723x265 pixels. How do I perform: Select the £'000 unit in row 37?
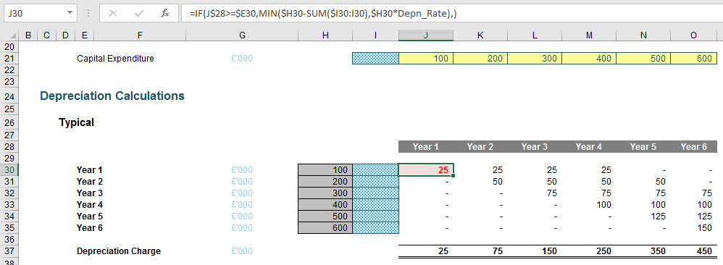(x=242, y=251)
